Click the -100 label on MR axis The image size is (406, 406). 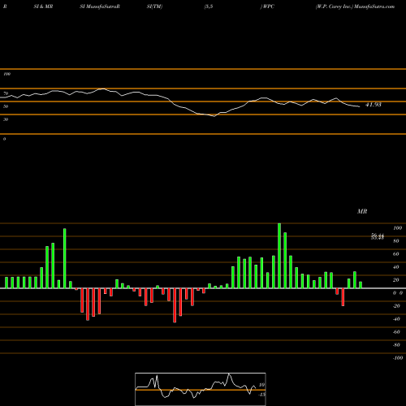(398, 358)
